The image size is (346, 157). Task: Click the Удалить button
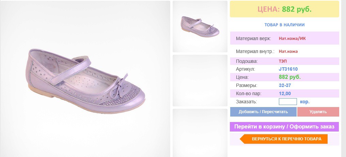pyautogui.click(x=318, y=112)
